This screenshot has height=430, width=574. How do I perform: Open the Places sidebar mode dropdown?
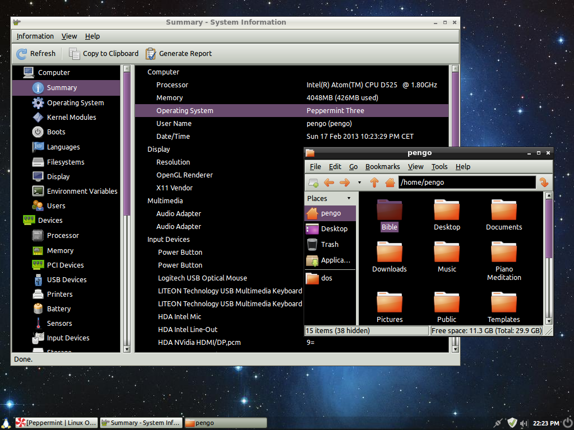tap(349, 198)
